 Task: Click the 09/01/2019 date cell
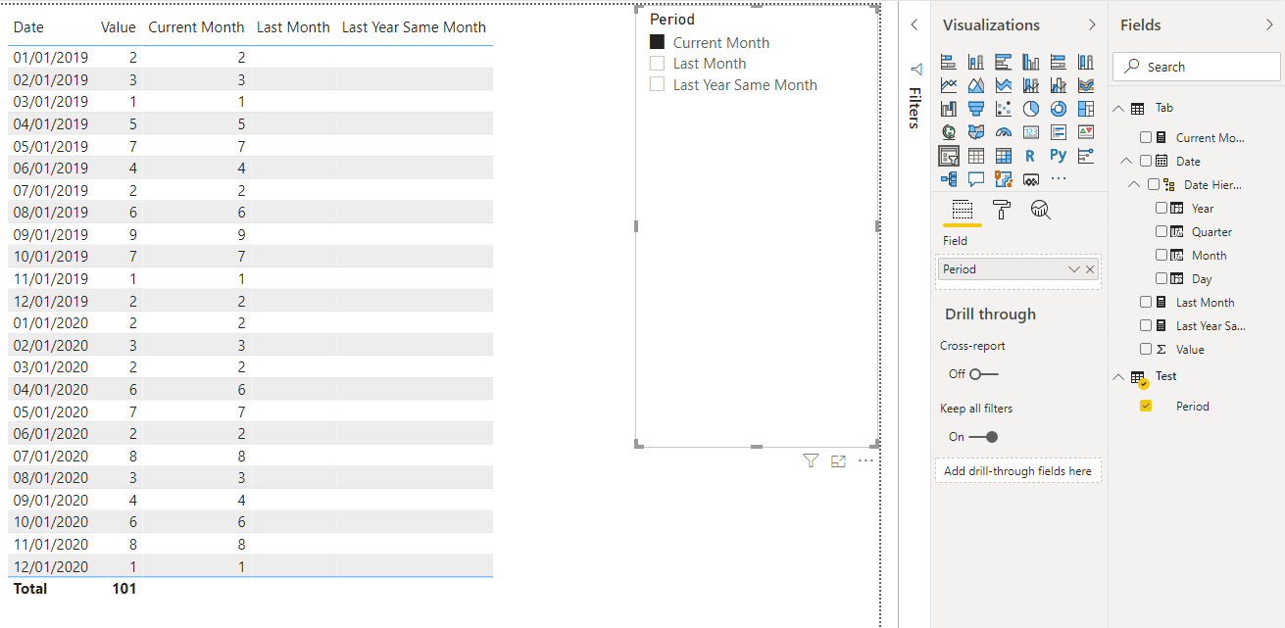tap(50, 234)
